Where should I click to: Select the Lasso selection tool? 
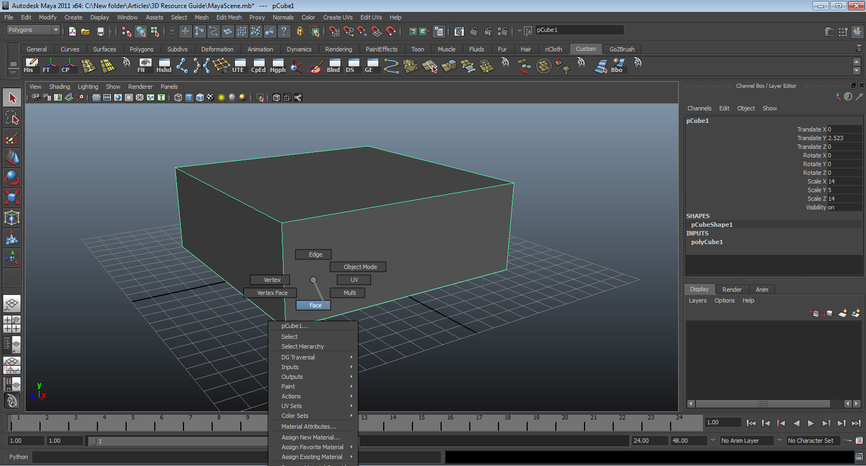12,118
